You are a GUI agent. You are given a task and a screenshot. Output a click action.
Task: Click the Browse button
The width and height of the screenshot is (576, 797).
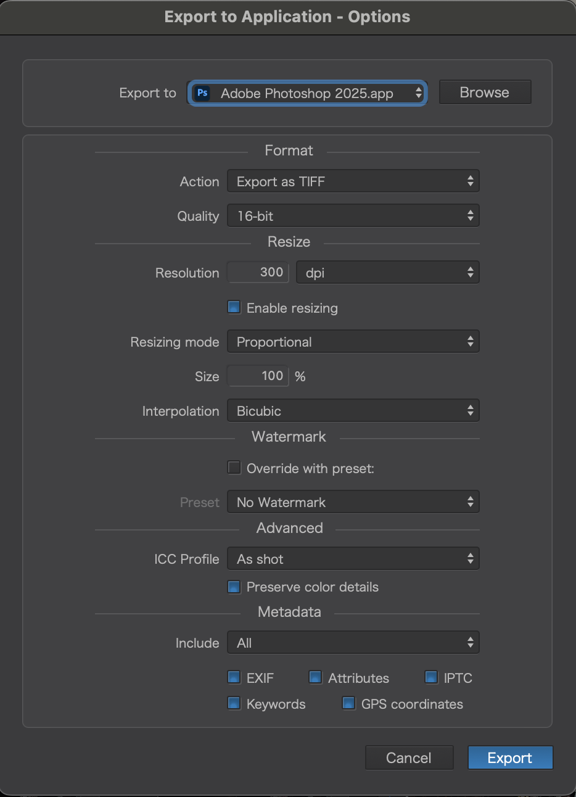click(x=485, y=92)
